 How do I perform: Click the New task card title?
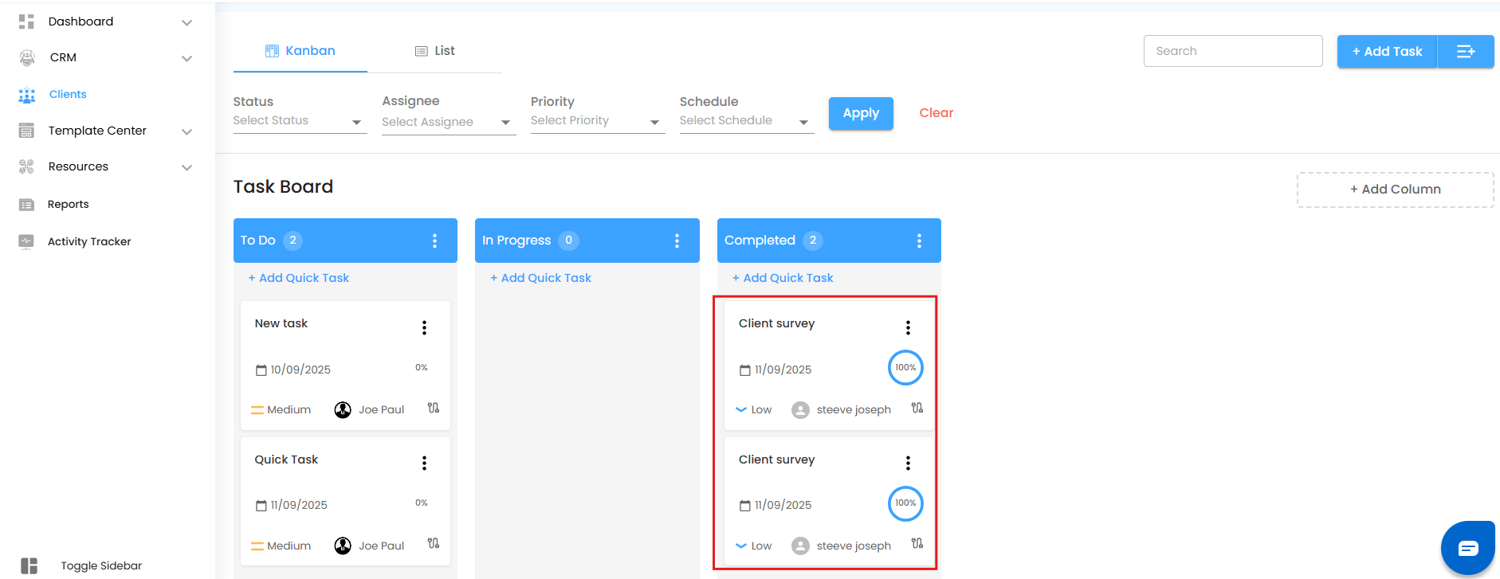pyautogui.click(x=281, y=323)
